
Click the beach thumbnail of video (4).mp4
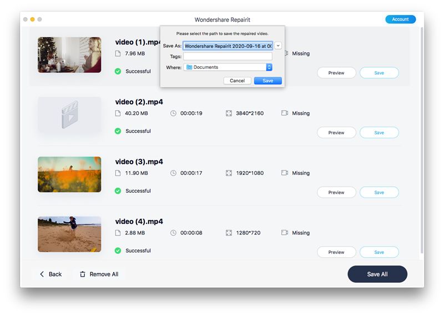69,234
